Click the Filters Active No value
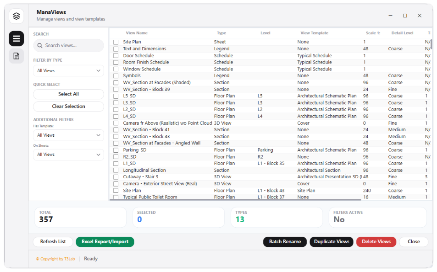 tap(339, 220)
